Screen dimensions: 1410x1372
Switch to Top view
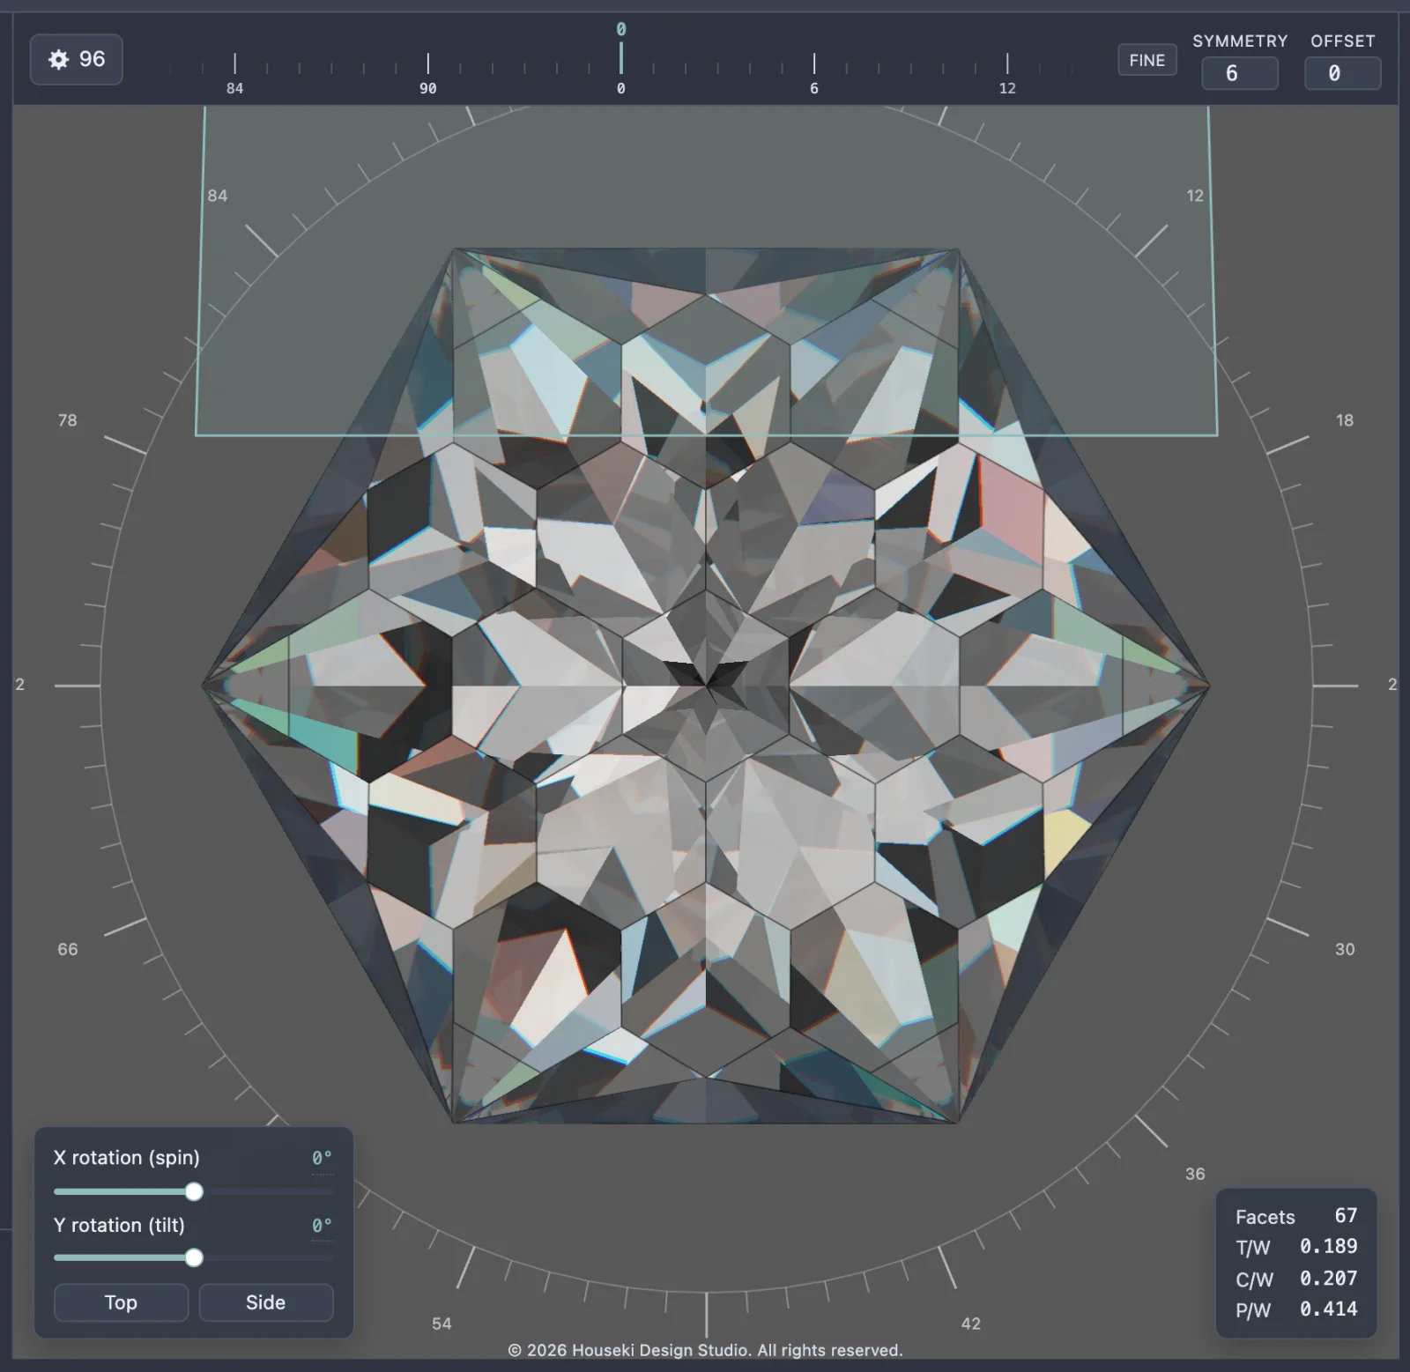pos(121,1302)
